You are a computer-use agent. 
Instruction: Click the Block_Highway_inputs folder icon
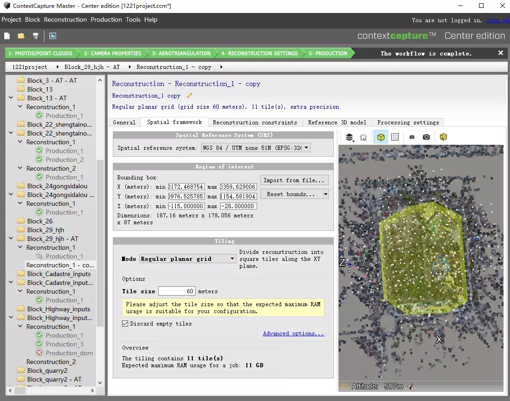tap(21, 309)
